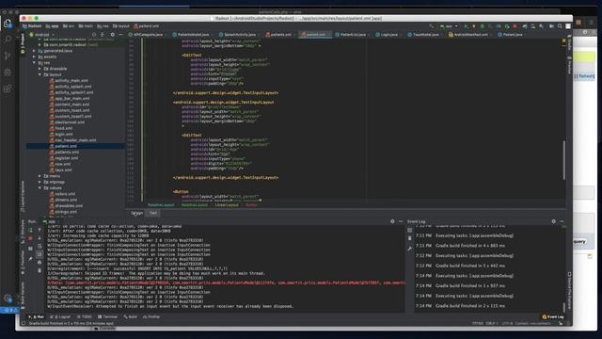Open the Build tool window button
The width and height of the screenshot is (602, 339).
point(131,317)
